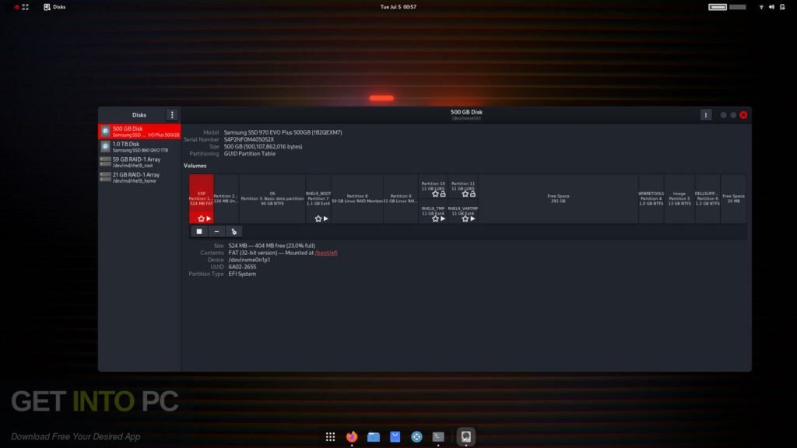Unlock encrypted Partition 10 via its padlock icon

(x=443, y=194)
